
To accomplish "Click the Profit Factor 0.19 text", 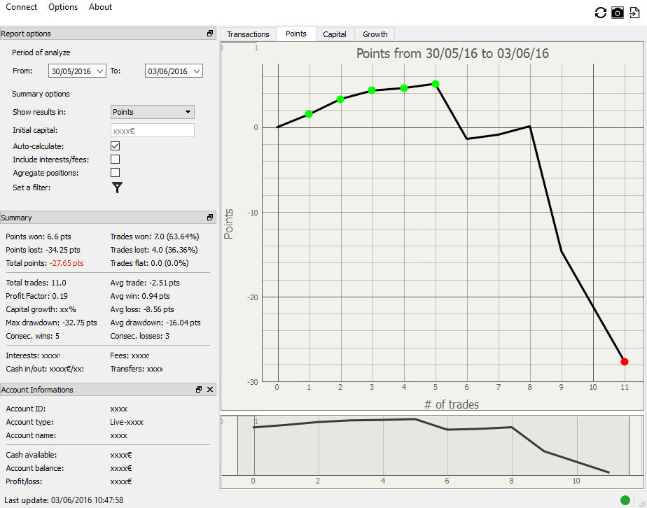I will click(36, 296).
